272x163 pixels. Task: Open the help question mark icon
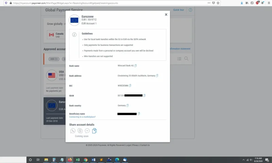click(190, 10)
